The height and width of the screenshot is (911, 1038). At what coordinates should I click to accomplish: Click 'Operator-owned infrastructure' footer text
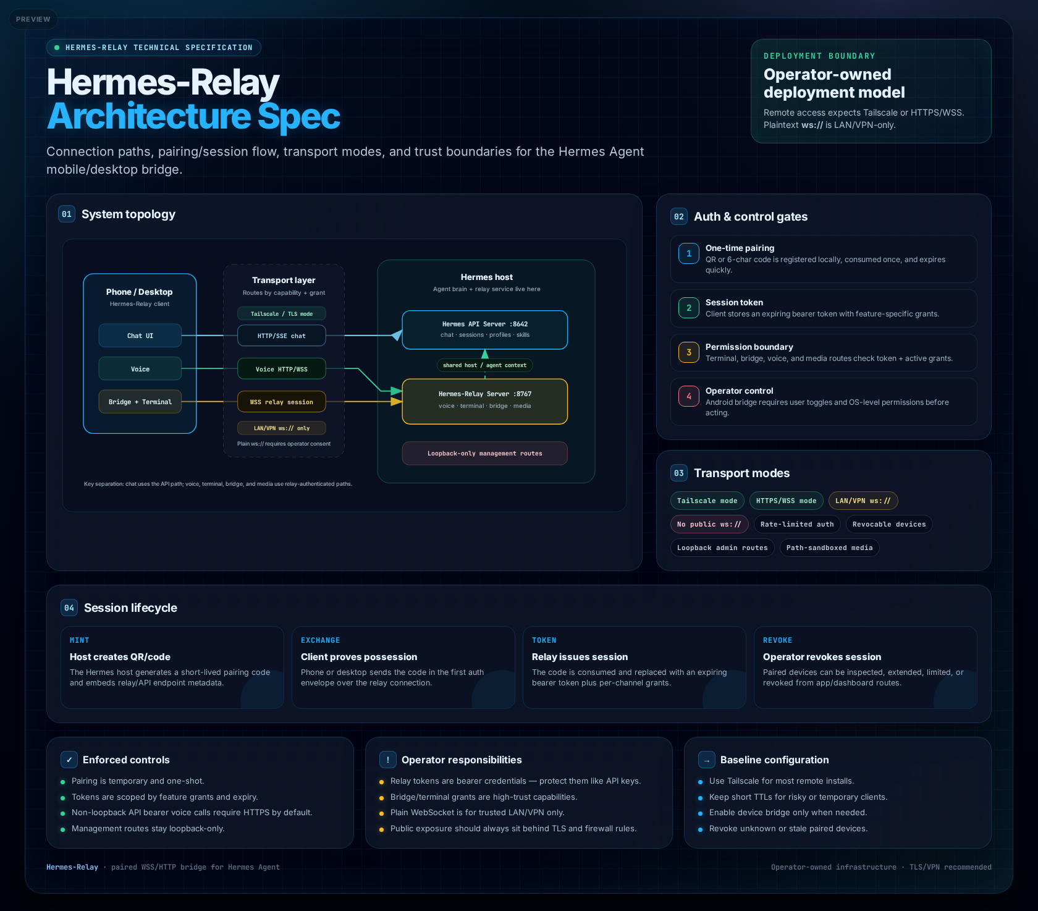pyautogui.click(x=833, y=867)
